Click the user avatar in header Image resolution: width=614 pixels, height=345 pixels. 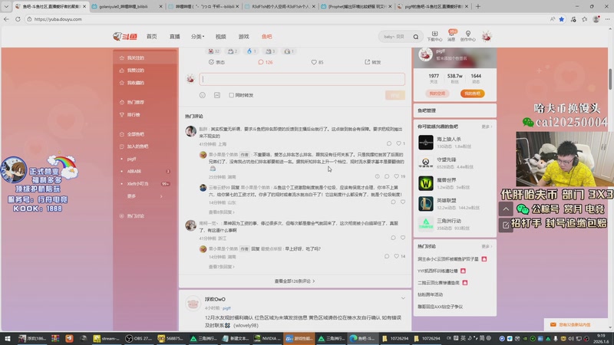point(487,36)
